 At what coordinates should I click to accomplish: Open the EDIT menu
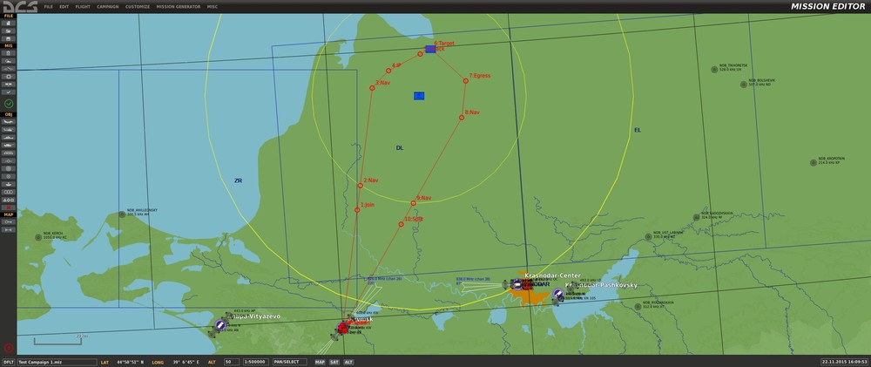click(x=64, y=7)
